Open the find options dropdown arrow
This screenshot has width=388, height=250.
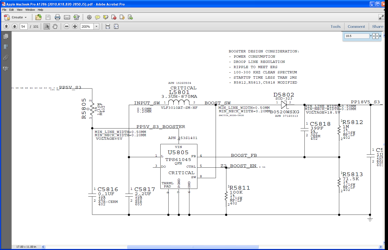click(371, 36)
